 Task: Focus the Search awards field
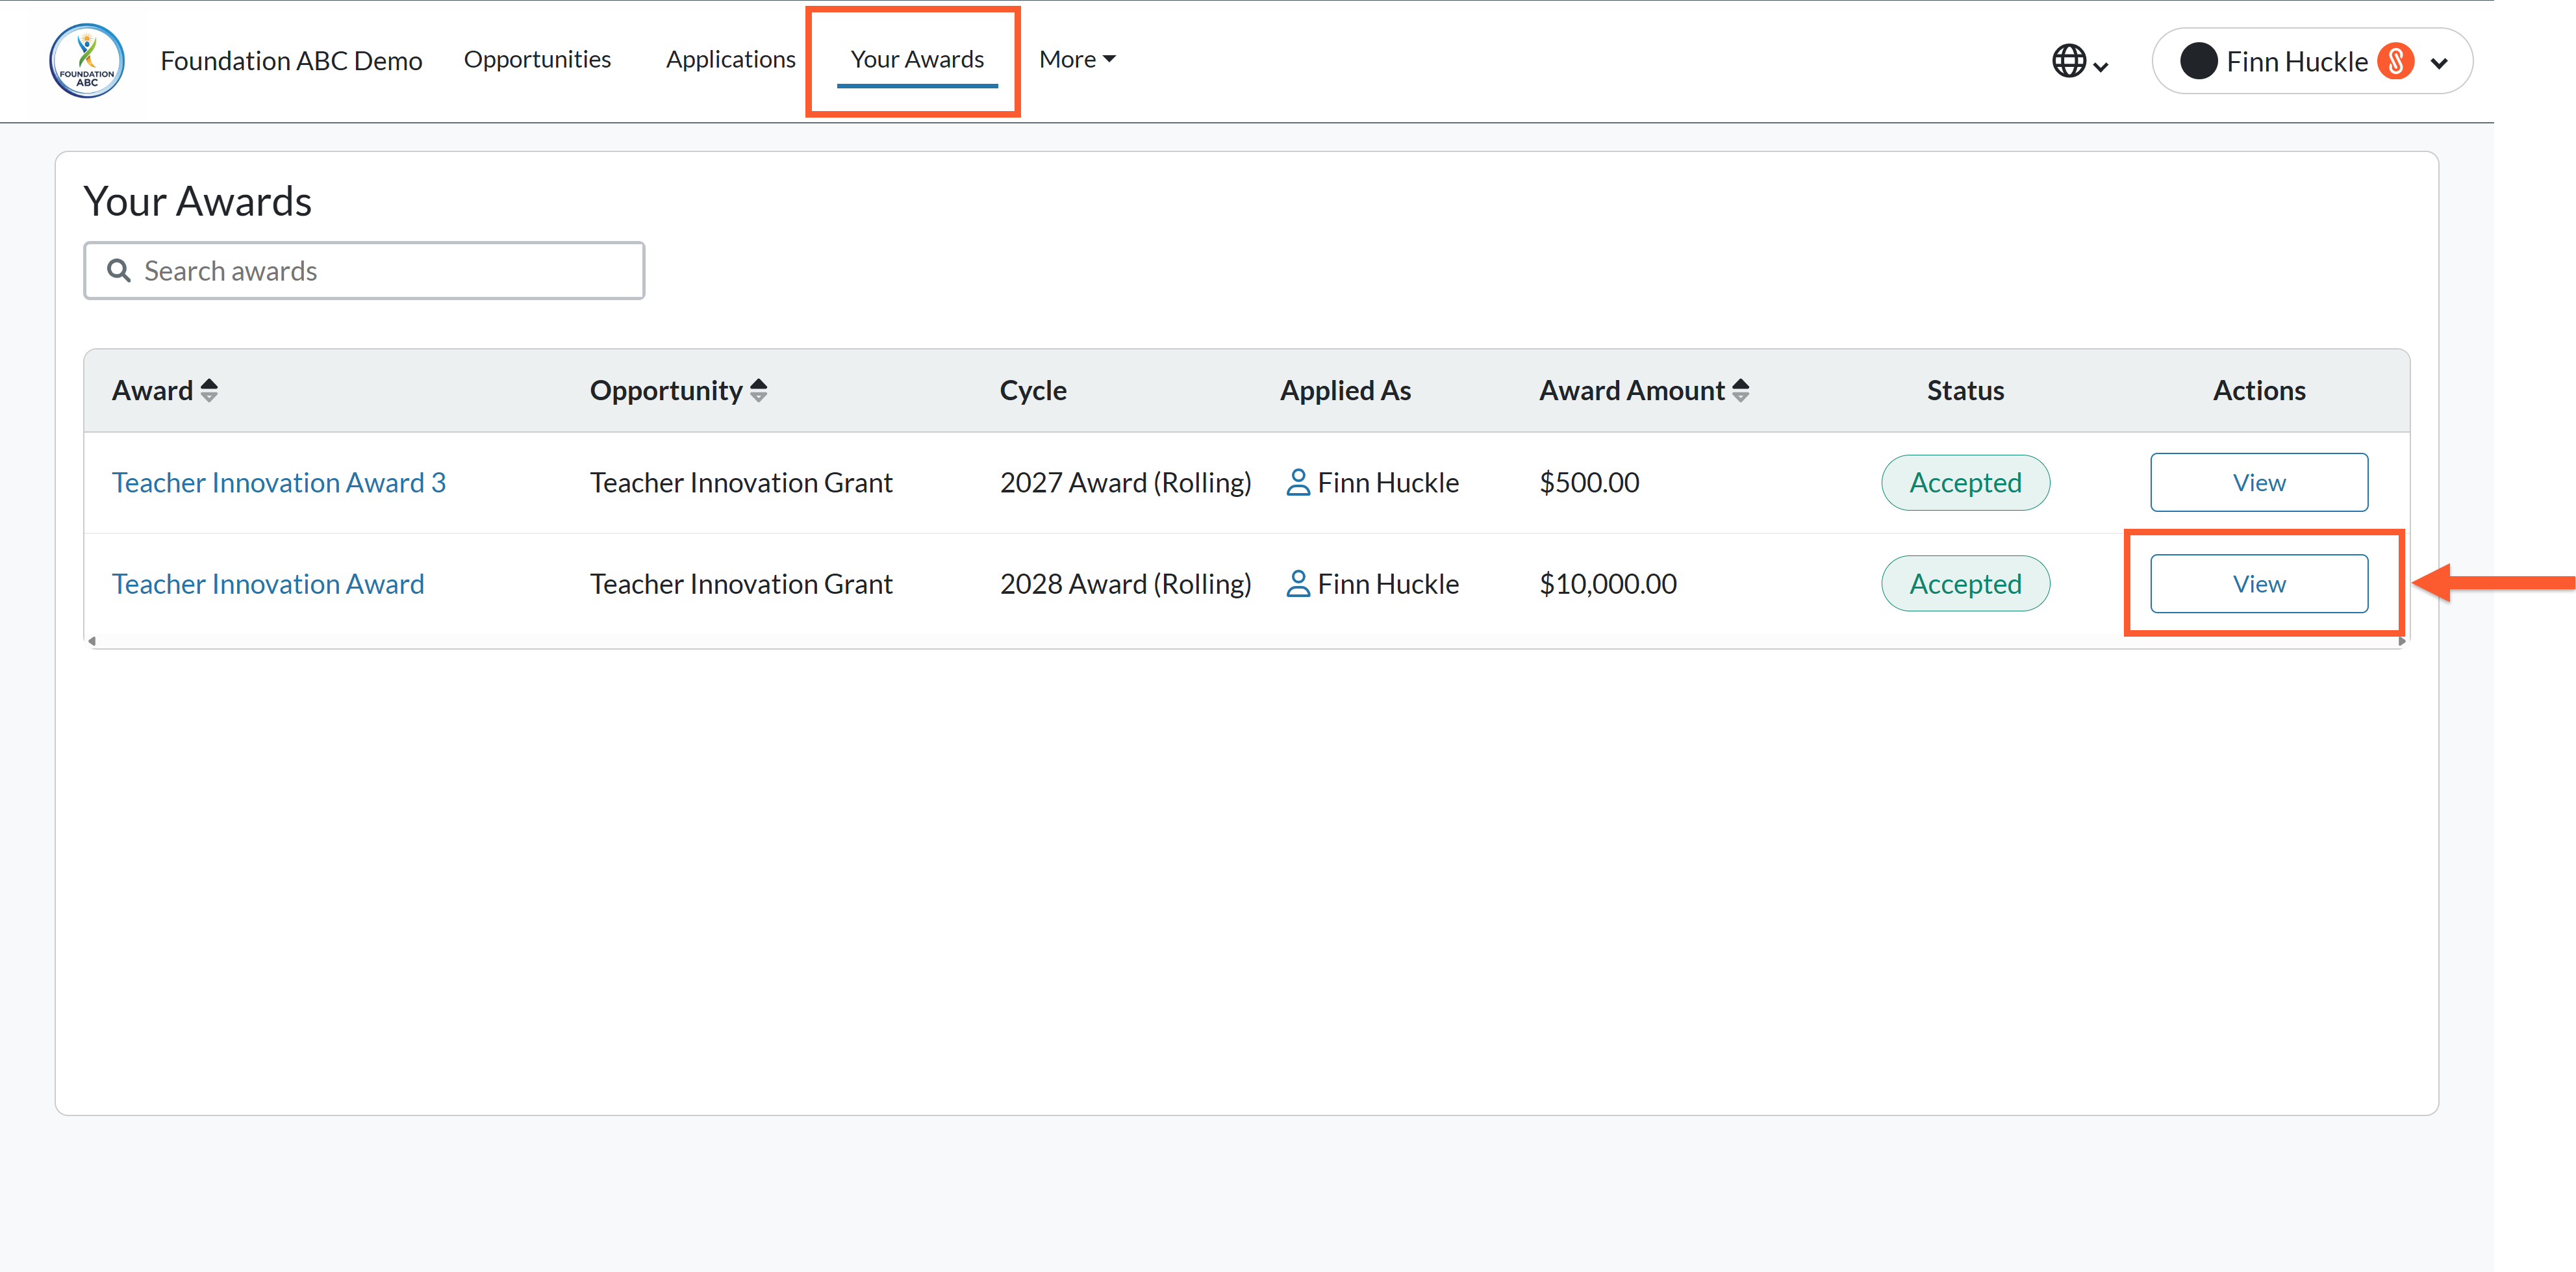point(364,271)
